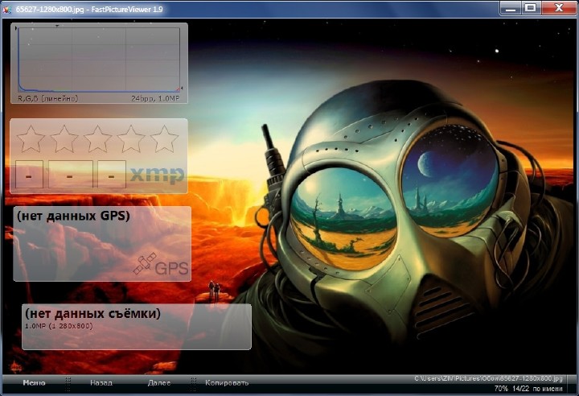Give the picture four stars
579x396 pixels.
(x=131, y=138)
